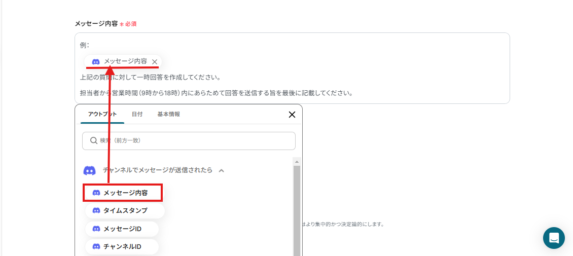Click the Discord icon on the メッセージID item

tap(96, 229)
